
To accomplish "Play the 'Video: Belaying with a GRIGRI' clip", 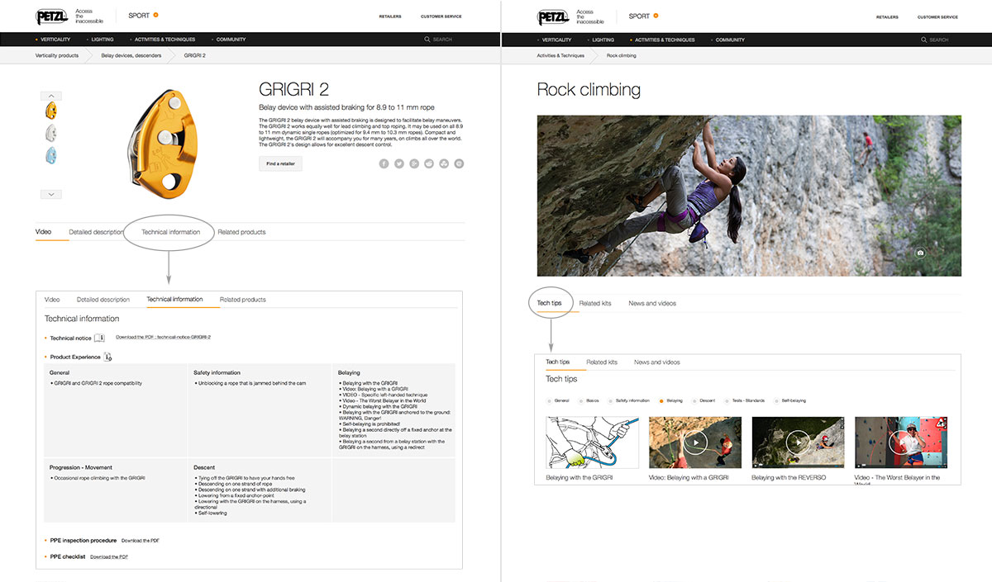I will click(x=697, y=442).
